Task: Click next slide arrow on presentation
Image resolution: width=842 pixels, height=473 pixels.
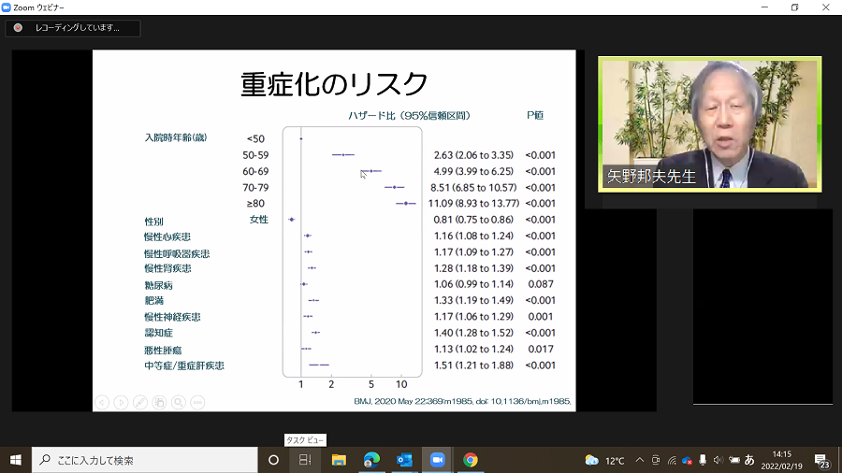Action: click(x=121, y=402)
